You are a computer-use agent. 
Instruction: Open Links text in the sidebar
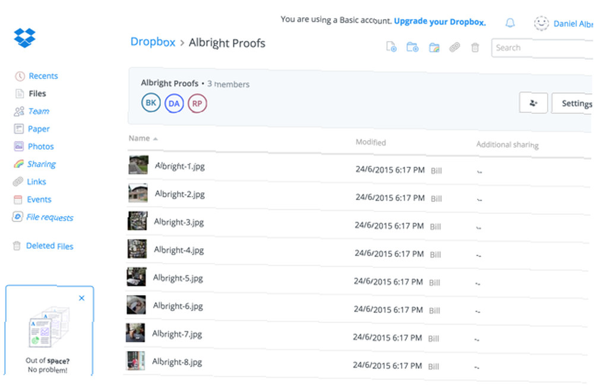coord(36,182)
